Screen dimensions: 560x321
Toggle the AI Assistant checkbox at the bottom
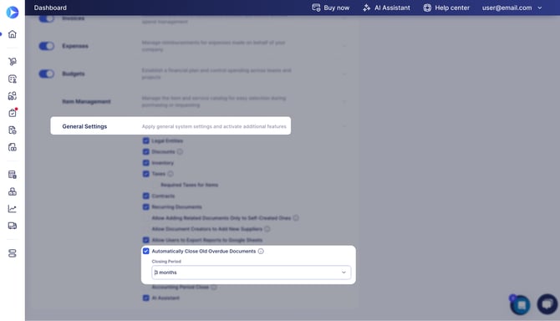tap(146, 298)
